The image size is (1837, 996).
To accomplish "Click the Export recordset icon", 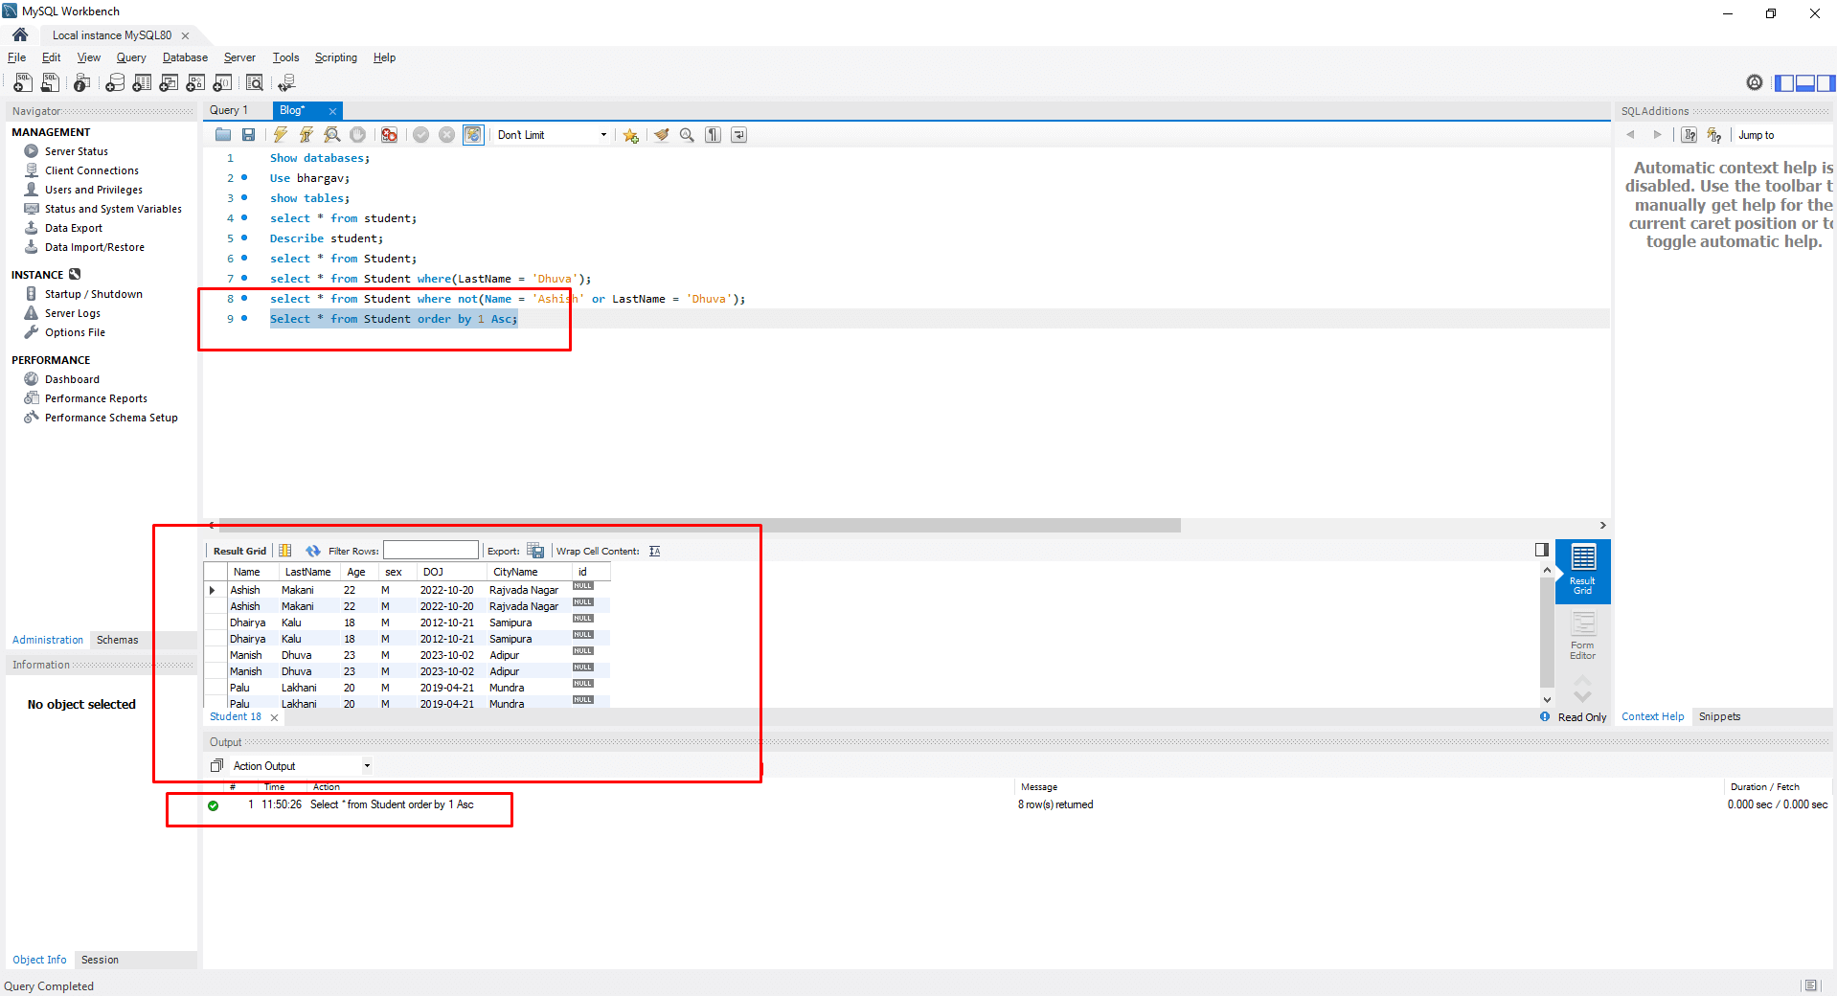I will pyautogui.click(x=535, y=551).
